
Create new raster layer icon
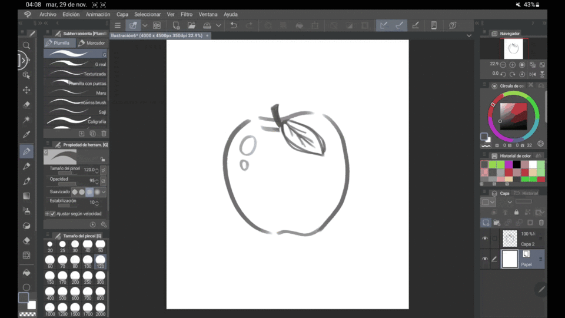pyautogui.click(x=486, y=223)
